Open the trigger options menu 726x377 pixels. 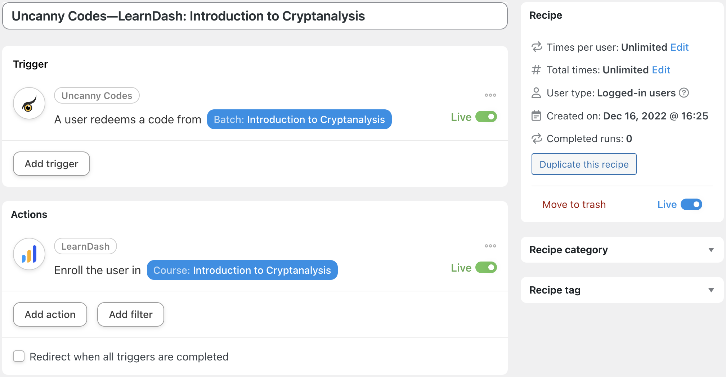click(490, 95)
